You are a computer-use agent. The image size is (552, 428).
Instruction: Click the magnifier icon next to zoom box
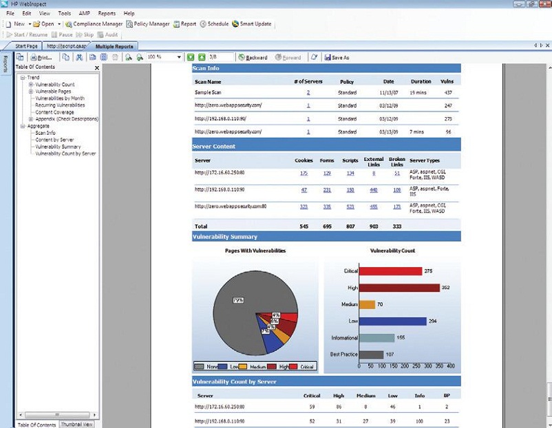coord(140,57)
